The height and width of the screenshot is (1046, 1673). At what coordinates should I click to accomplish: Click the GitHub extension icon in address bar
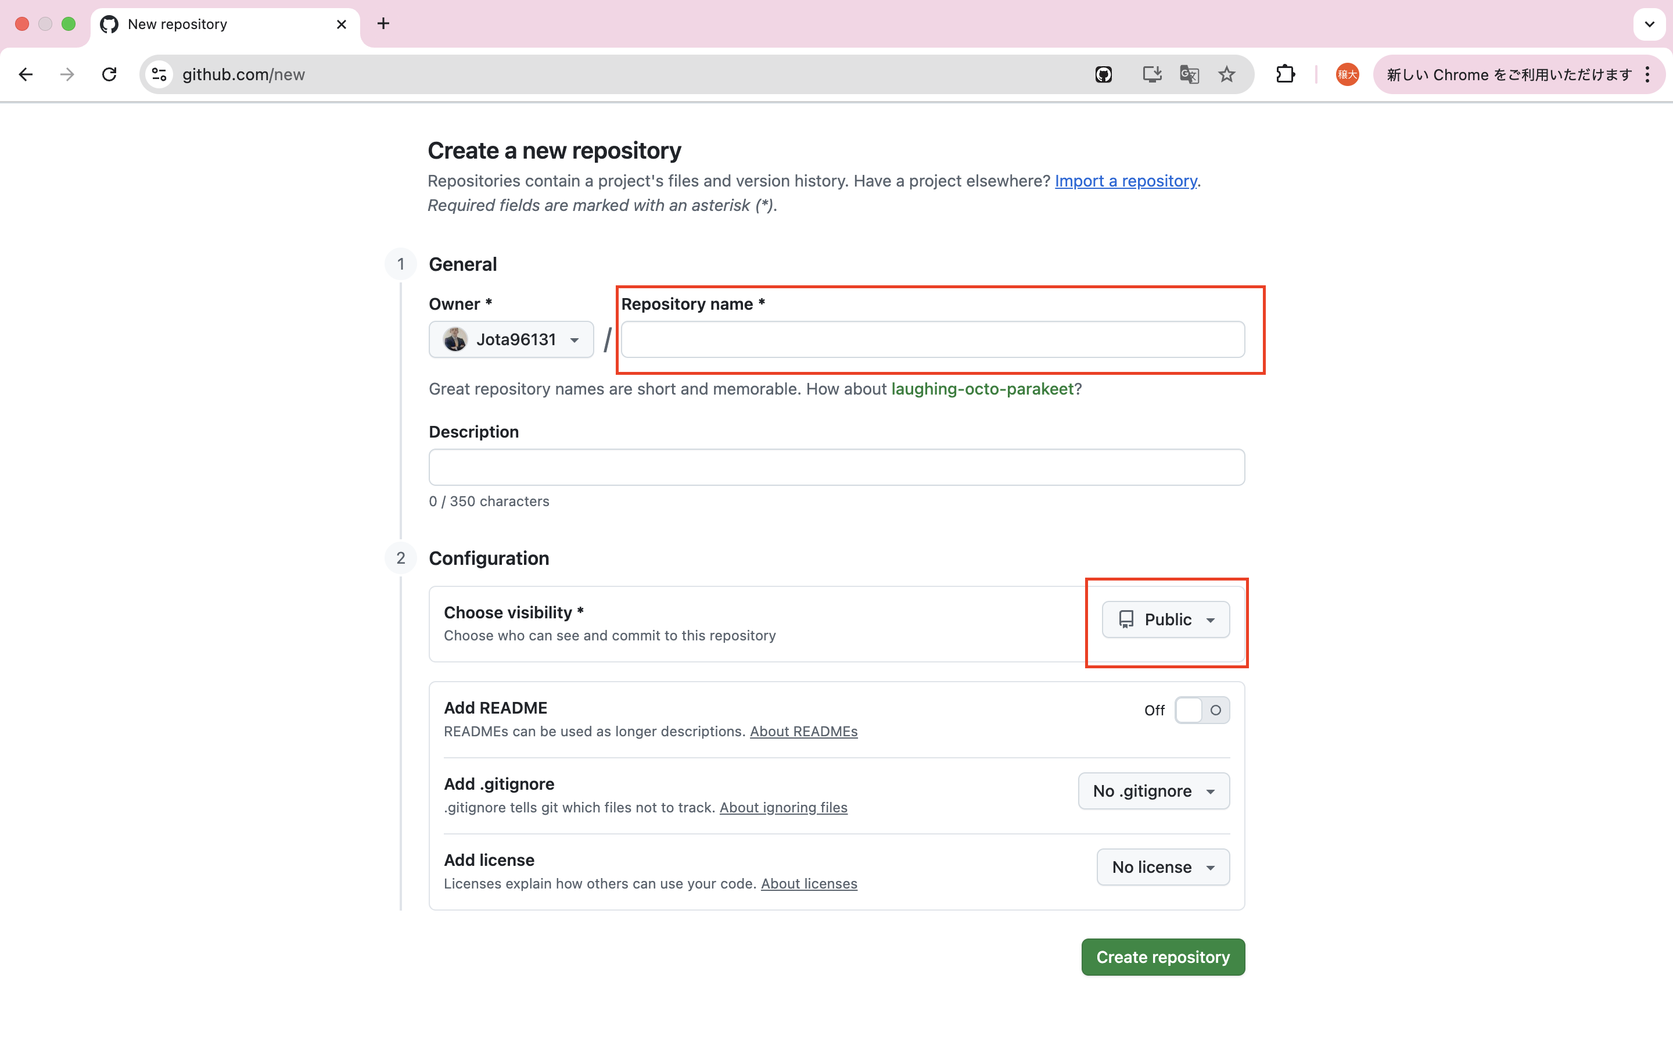point(1103,74)
